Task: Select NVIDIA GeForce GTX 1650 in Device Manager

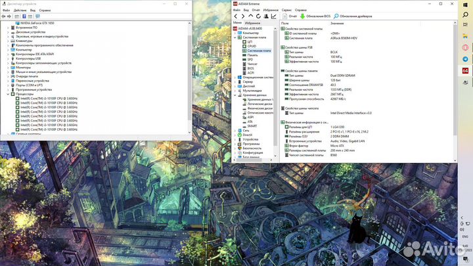Action: tap(37, 23)
